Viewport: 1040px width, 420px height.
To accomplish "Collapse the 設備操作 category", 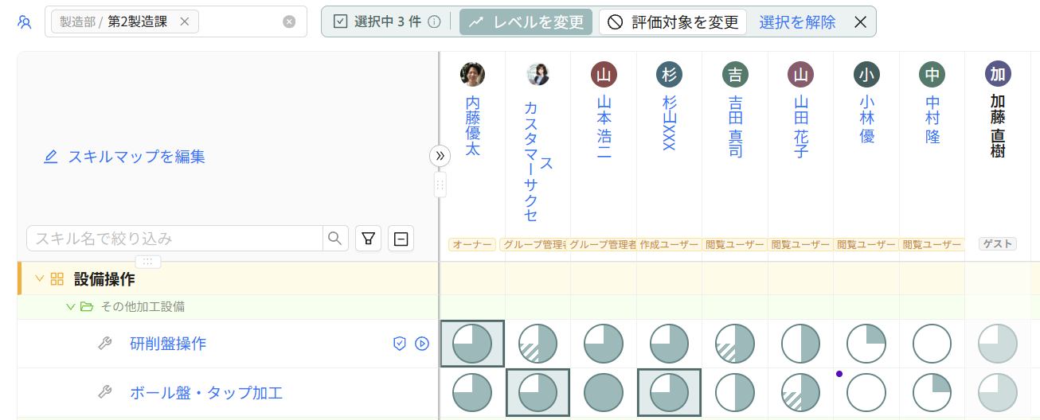I will click(x=39, y=279).
